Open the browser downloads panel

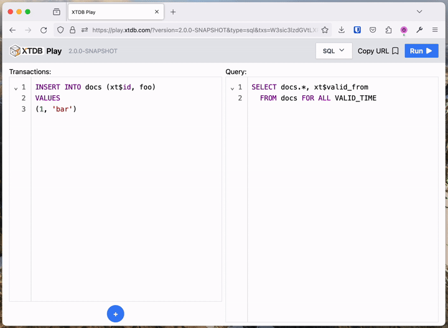(x=342, y=30)
